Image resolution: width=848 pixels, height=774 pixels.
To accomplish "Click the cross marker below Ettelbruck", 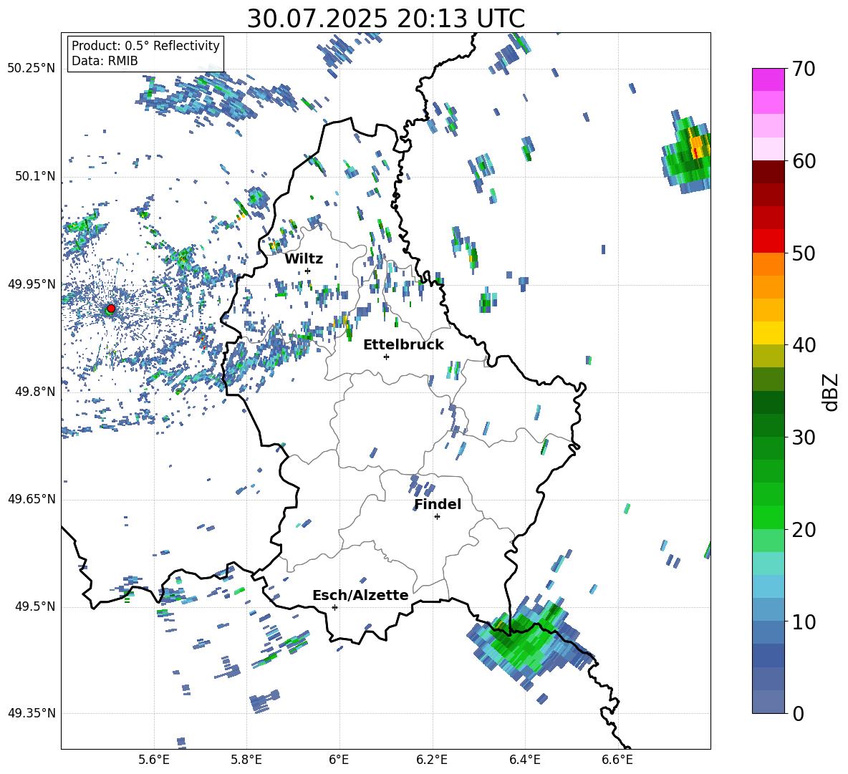I will point(386,357).
